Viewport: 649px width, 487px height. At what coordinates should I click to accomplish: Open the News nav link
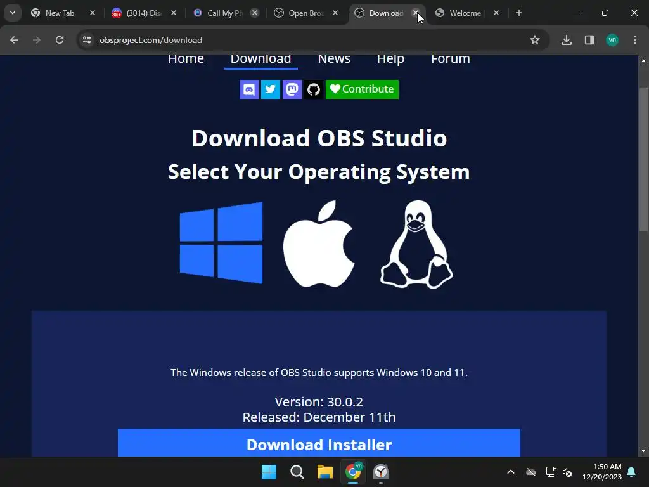click(x=334, y=59)
